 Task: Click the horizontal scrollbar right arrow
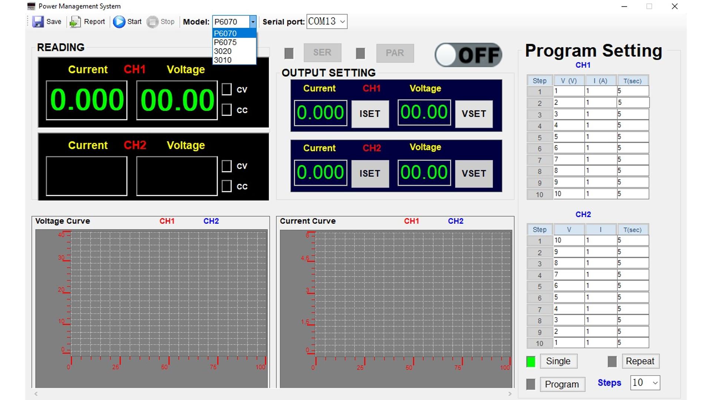pyautogui.click(x=510, y=394)
